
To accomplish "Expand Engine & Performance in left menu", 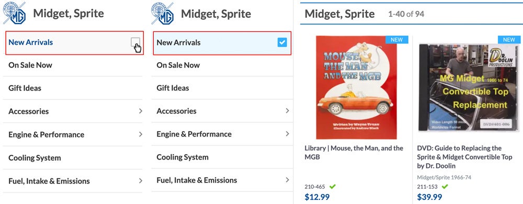I will coord(141,134).
